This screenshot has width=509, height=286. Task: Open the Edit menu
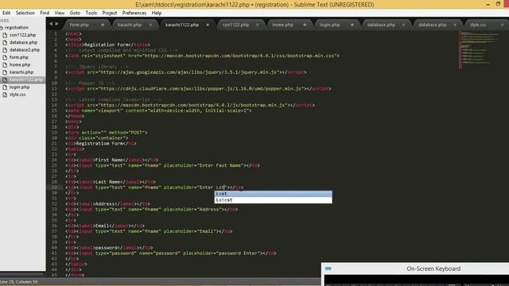pyautogui.click(x=6, y=13)
